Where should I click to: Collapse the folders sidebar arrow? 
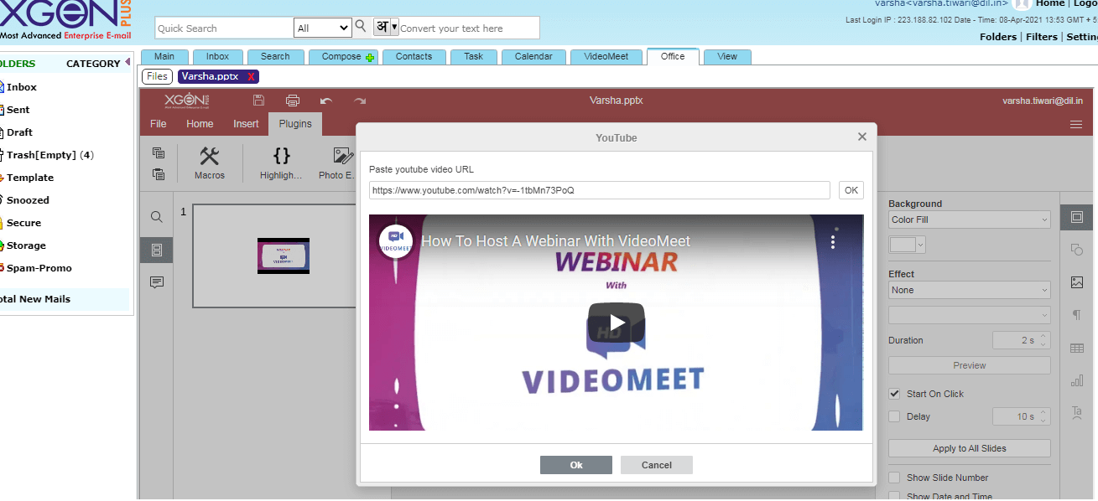(127, 62)
